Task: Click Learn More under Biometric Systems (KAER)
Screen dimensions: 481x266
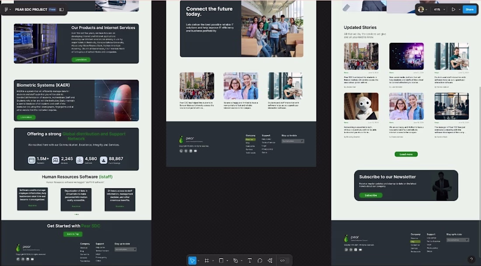Action: 26,117
